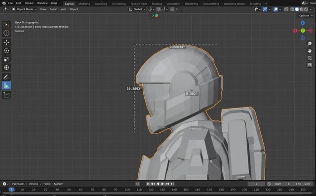This screenshot has height=196, width=316.
Task: Expand snapping options dropdown
Action: point(165,9)
